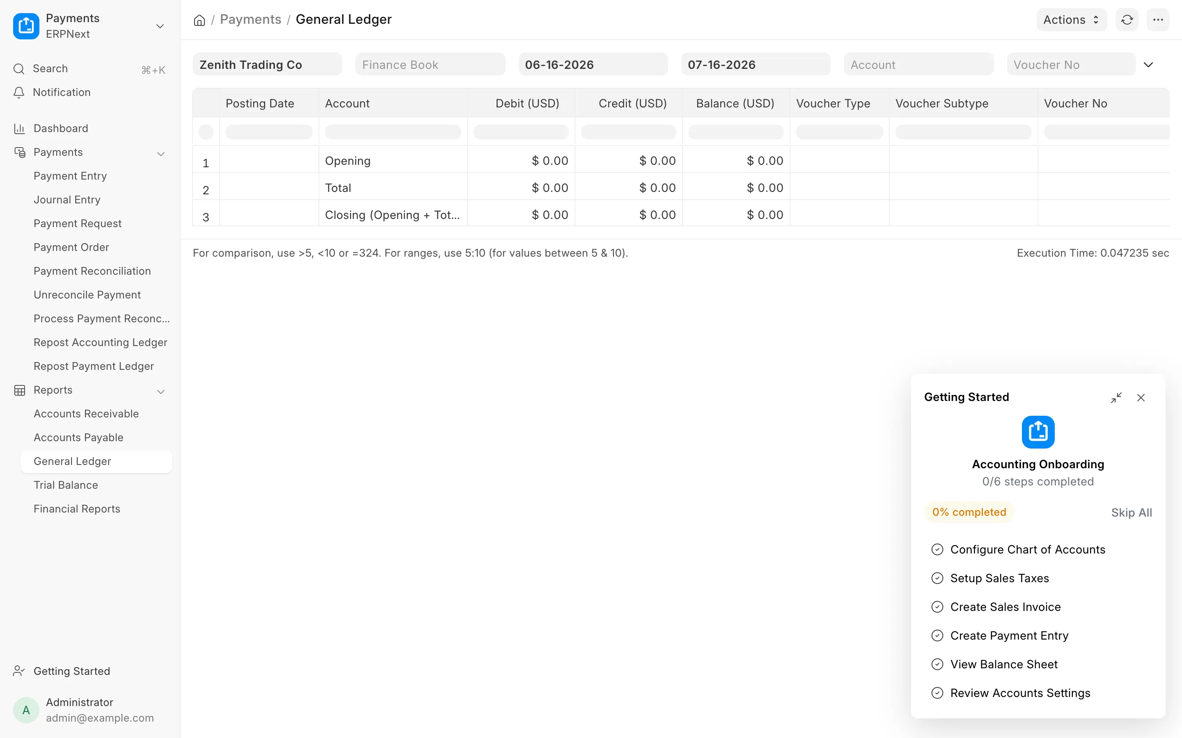
Task: Close the Getting Started panel
Action: click(x=1141, y=398)
